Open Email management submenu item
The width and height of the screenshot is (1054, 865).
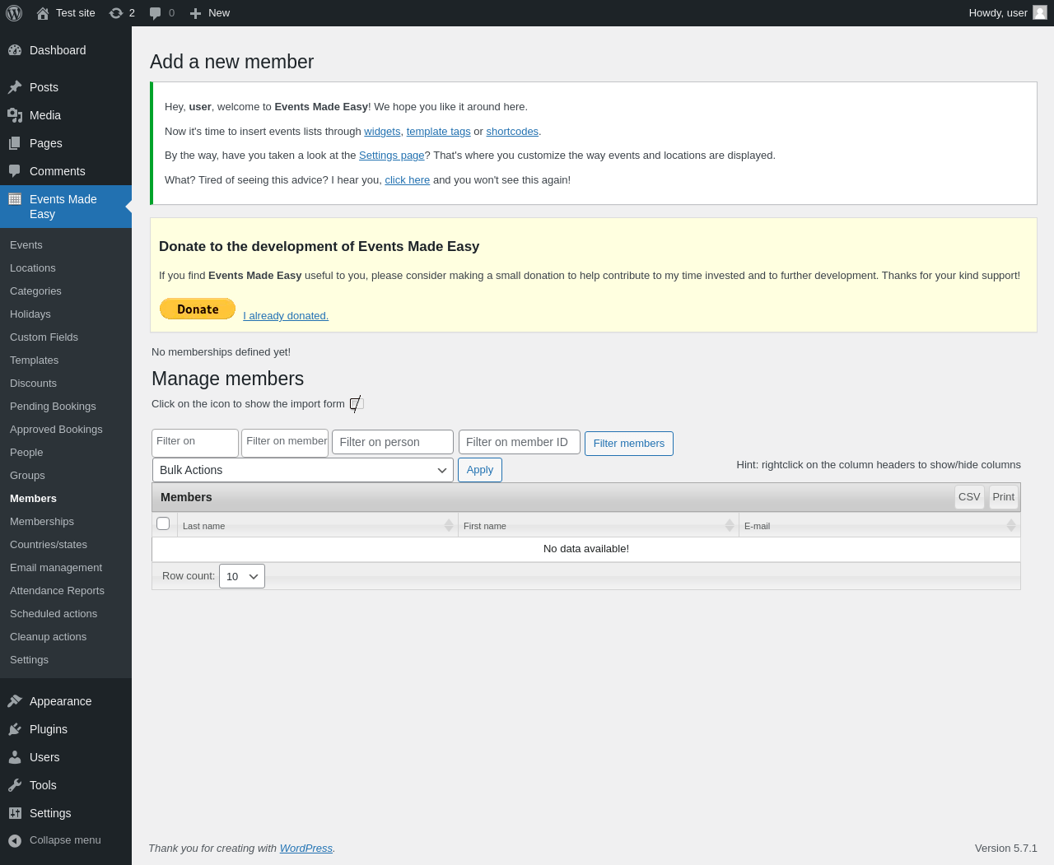(x=56, y=568)
